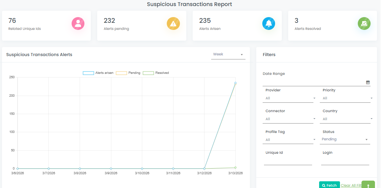381x188 pixels.
Task: Click the Unique Id input field
Action: (x=288, y=161)
